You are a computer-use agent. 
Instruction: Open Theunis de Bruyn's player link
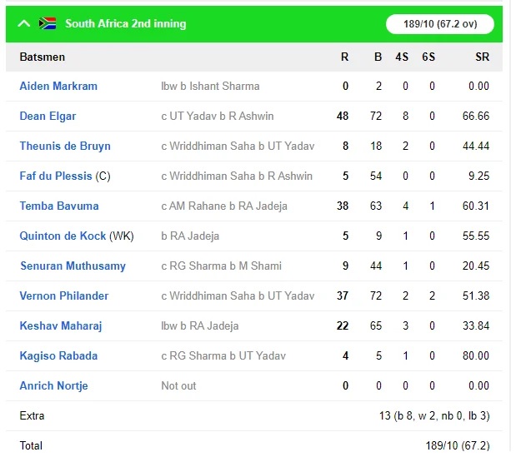point(65,146)
